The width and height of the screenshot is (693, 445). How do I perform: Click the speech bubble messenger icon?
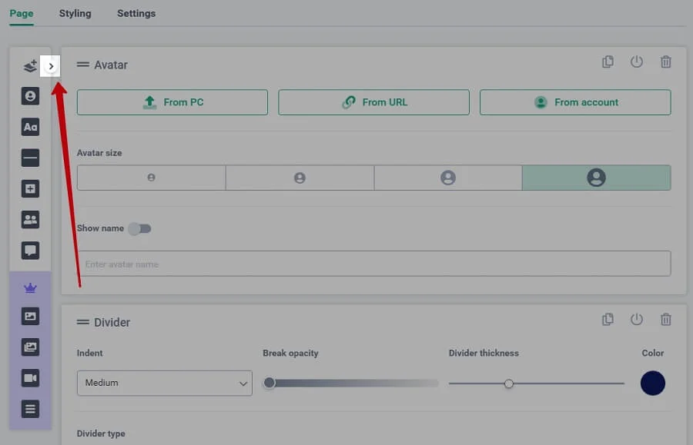coord(30,251)
